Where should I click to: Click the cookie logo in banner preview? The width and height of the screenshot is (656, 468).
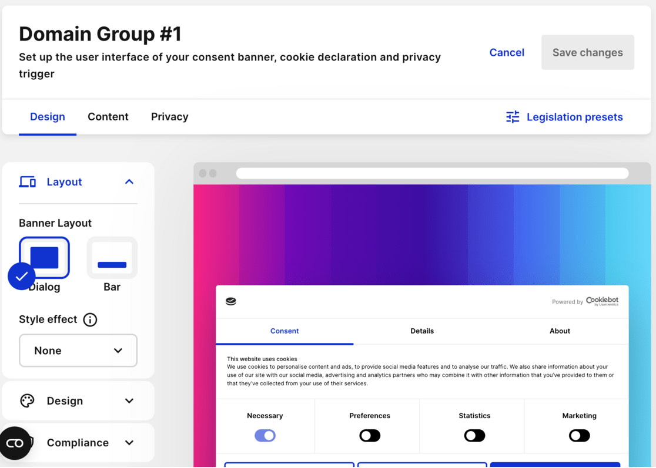231,301
